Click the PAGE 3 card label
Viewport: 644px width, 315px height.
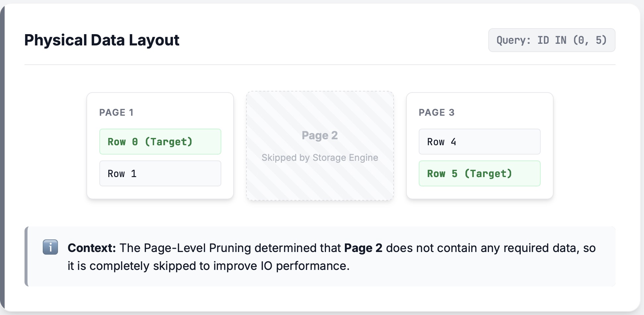(436, 112)
